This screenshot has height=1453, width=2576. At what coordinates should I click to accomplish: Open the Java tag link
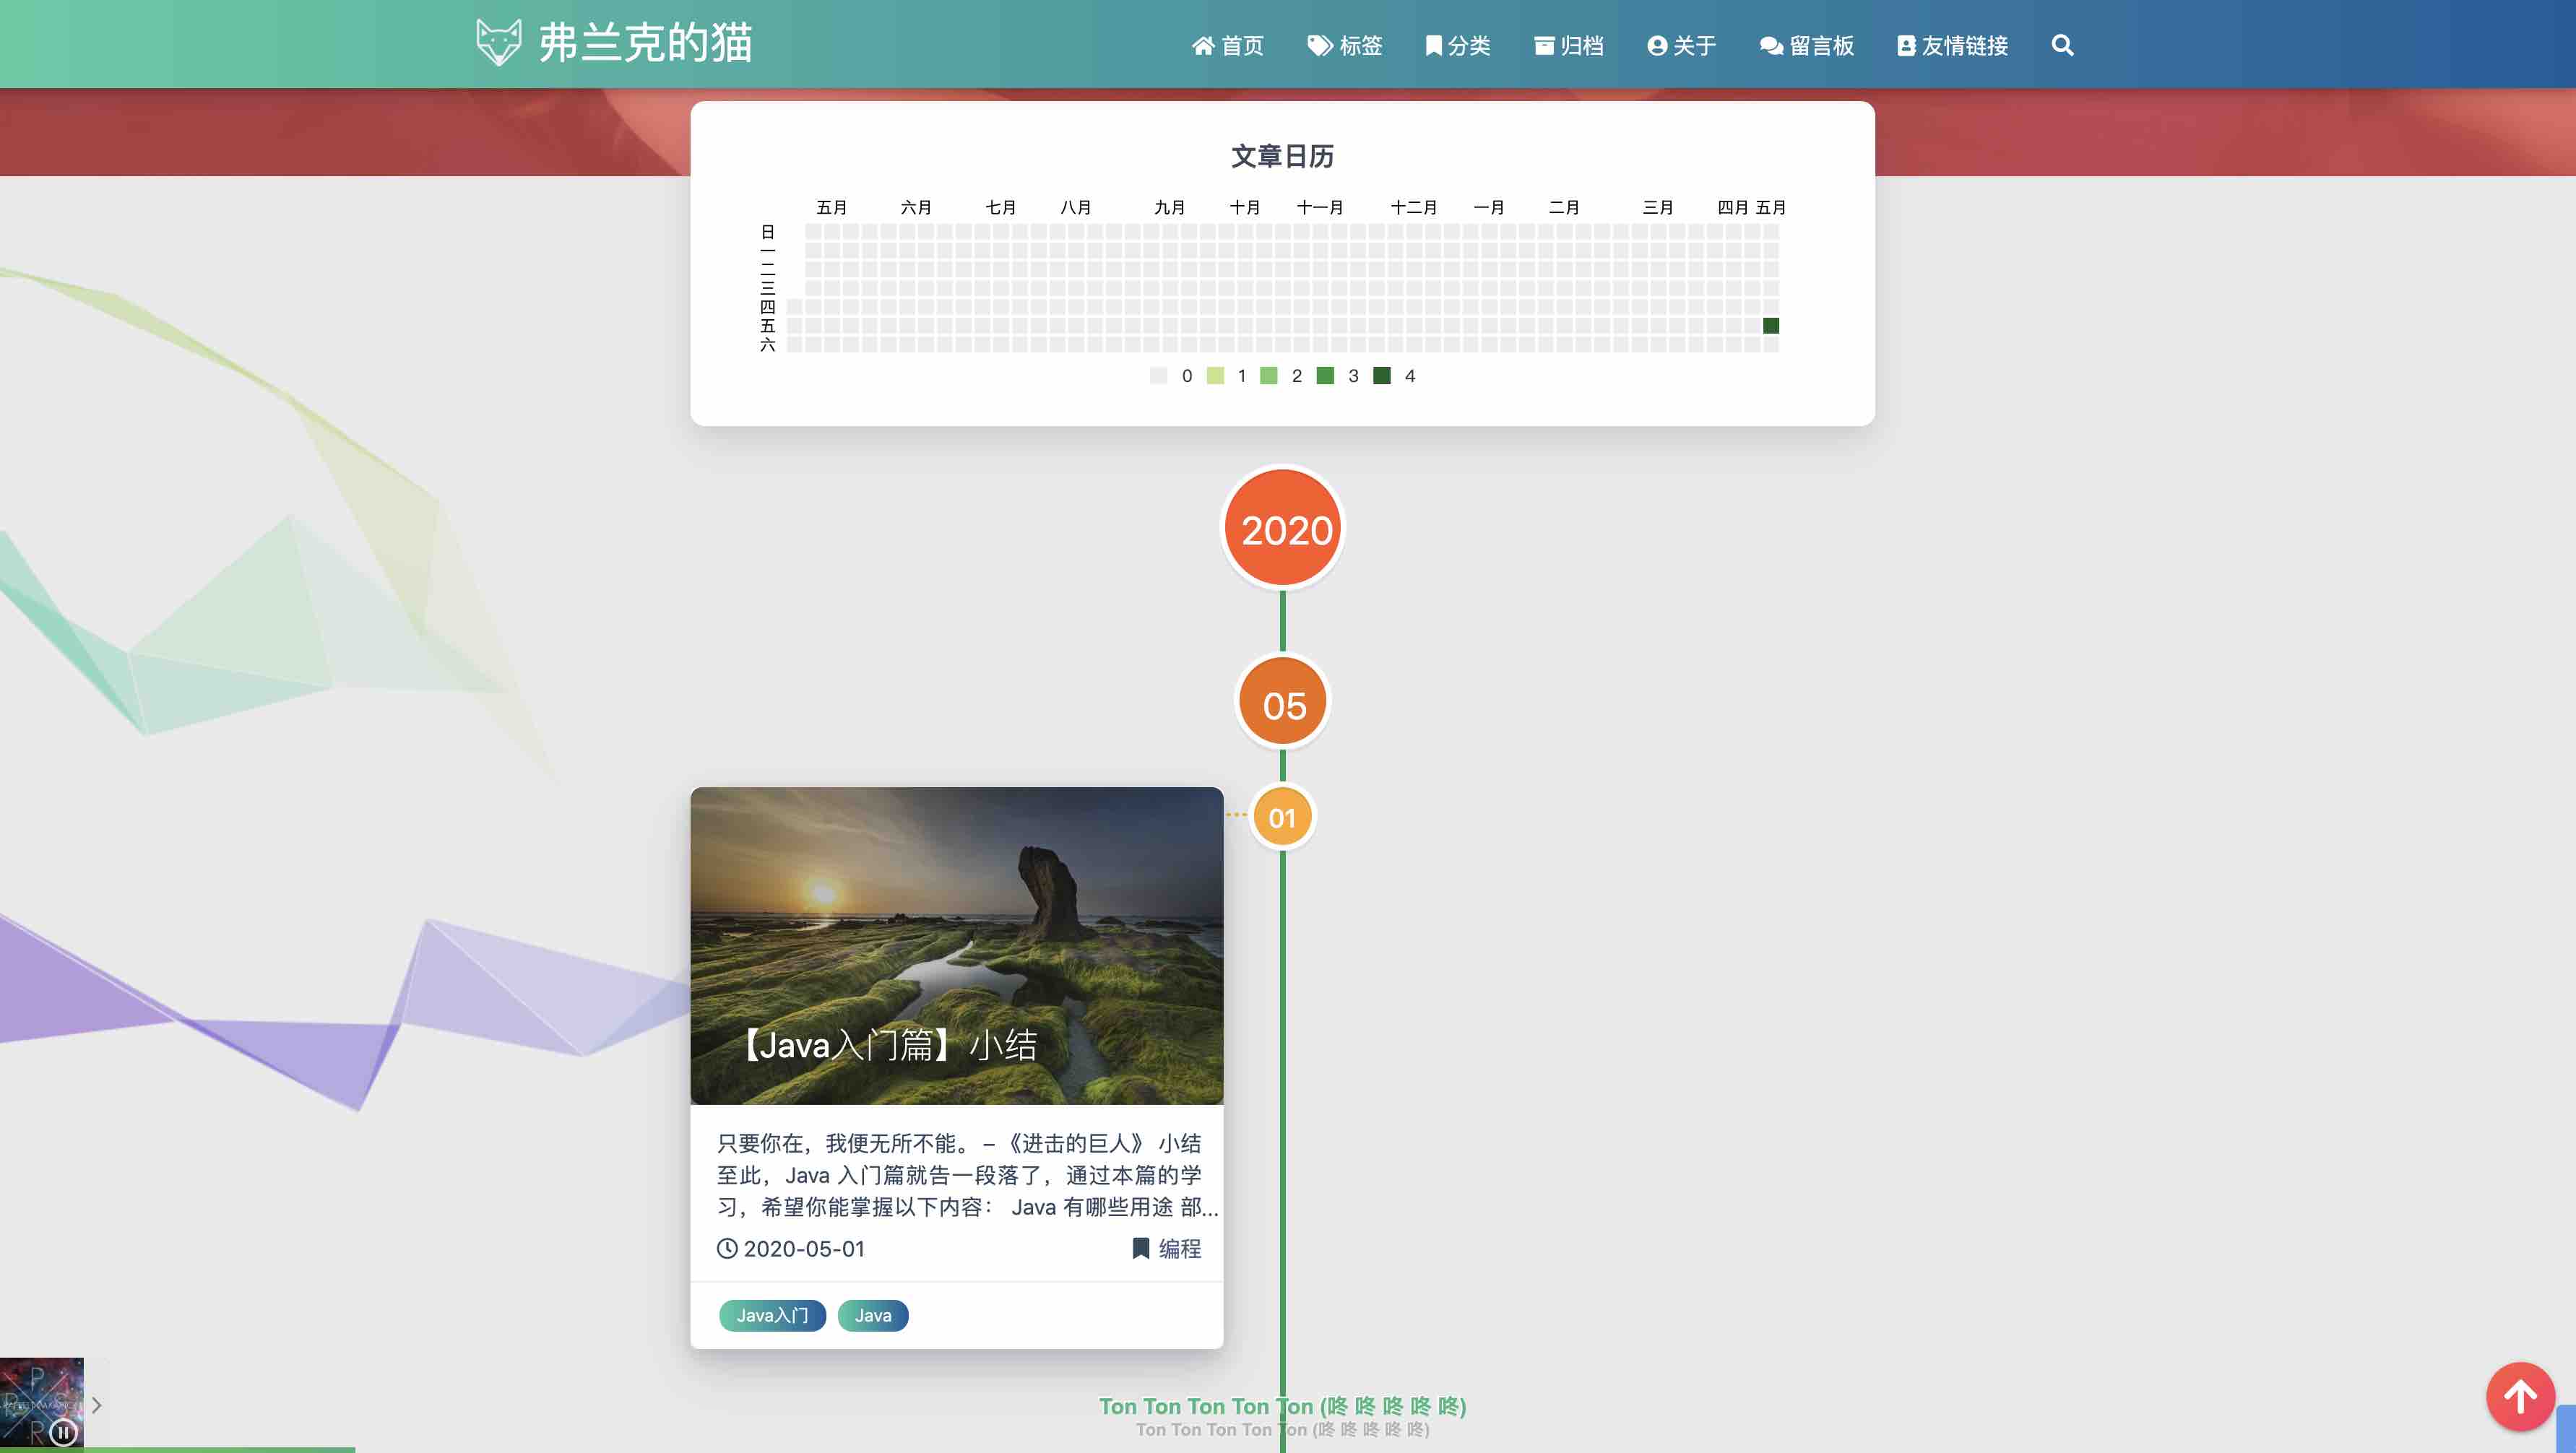pyautogui.click(x=872, y=1315)
